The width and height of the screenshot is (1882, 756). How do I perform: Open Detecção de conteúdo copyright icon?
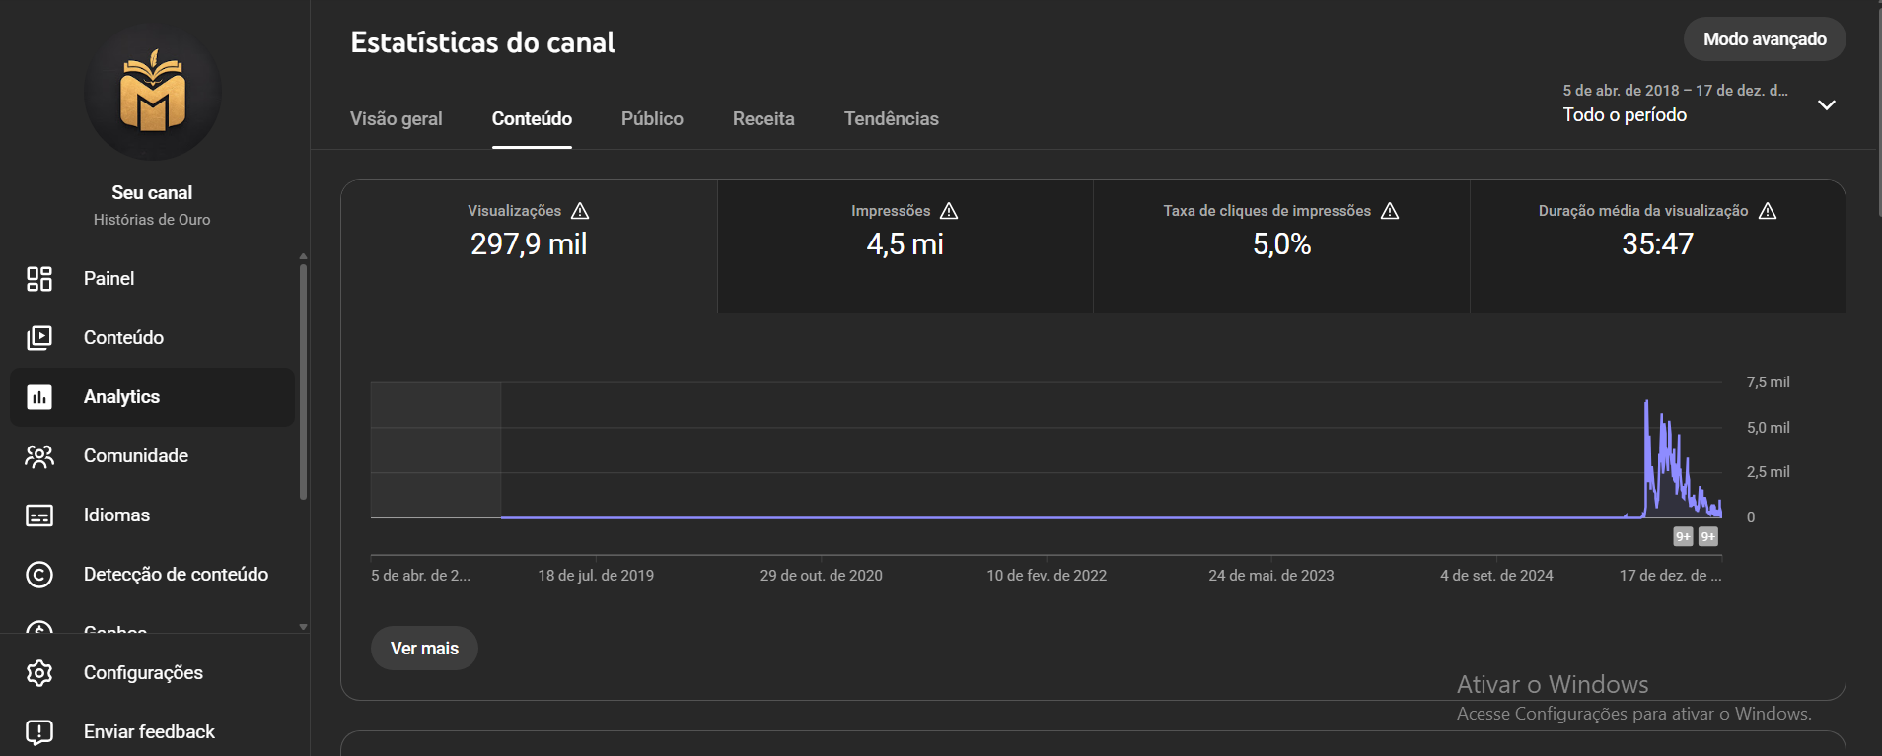(x=39, y=575)
